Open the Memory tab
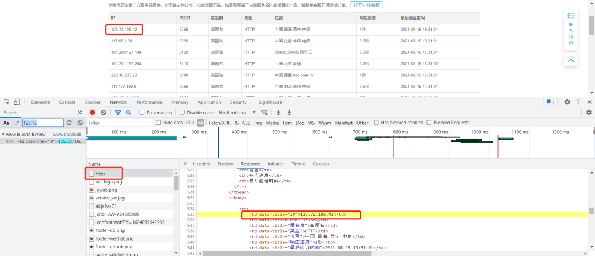595x256 pixels. 180,102
